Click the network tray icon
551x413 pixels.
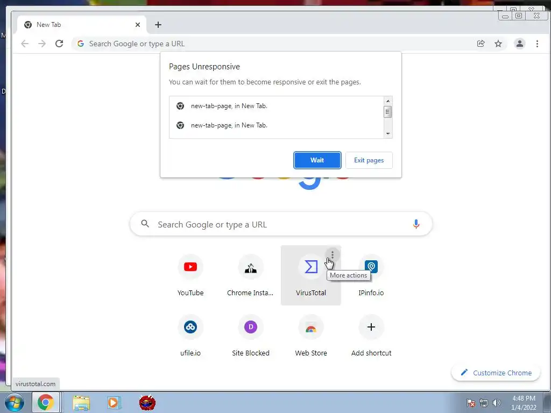tap(484, 403)
